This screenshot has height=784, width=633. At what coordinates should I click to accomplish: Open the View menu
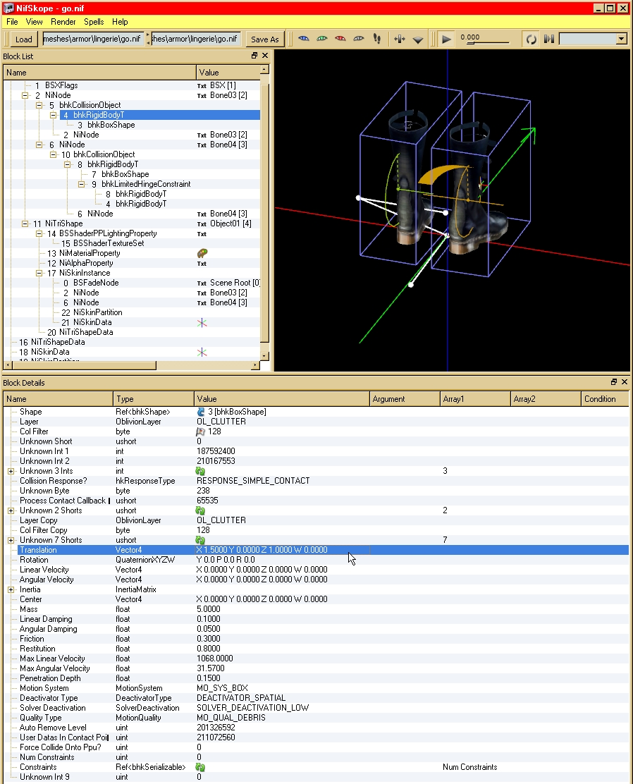pos(34,21)
